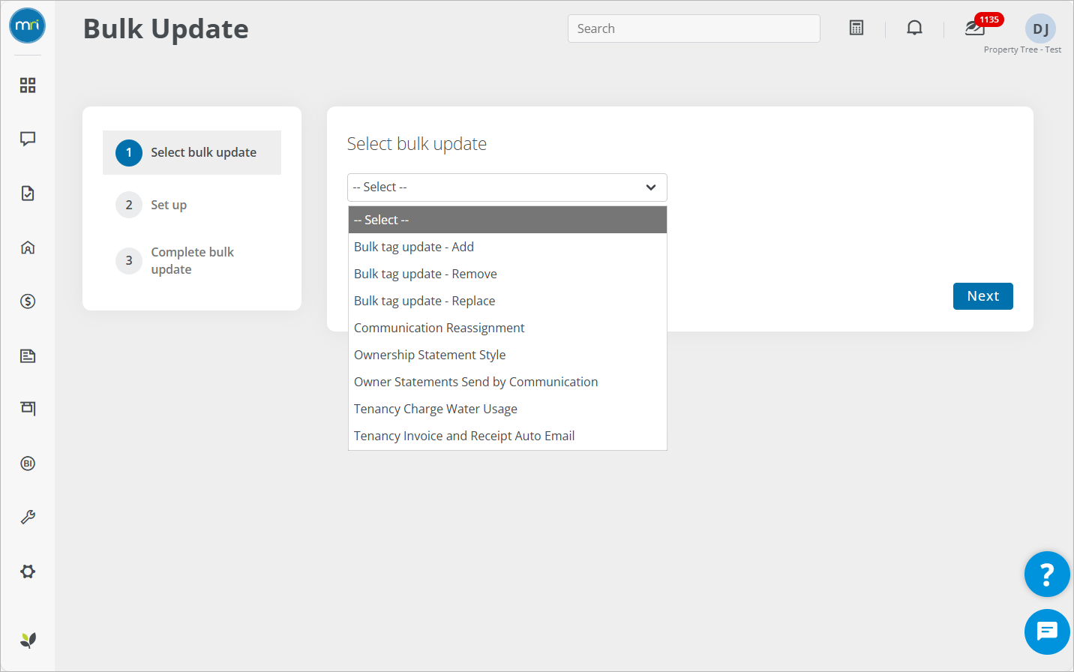
Task: Choose 'Bulk tag update - Replace' option
Action: pyautogui.click(x=508, y=301)
